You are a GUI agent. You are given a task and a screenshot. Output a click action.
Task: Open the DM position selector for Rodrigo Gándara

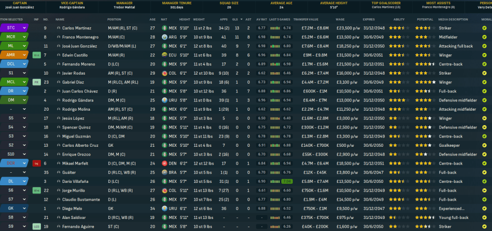point(14,100)
